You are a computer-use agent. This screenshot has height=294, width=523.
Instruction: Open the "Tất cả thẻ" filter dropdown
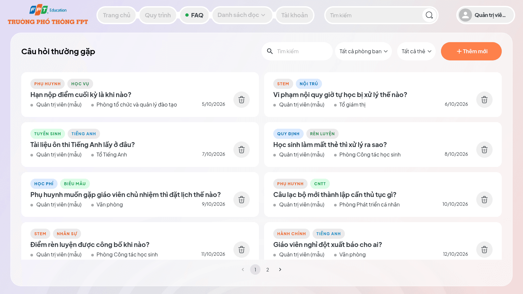[x=416, y=51]
